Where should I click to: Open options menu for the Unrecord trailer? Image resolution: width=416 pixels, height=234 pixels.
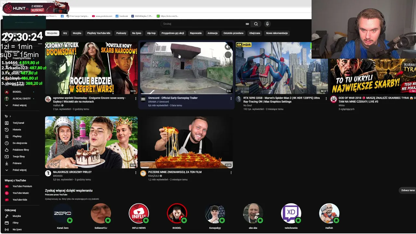(x=231, y=98)
